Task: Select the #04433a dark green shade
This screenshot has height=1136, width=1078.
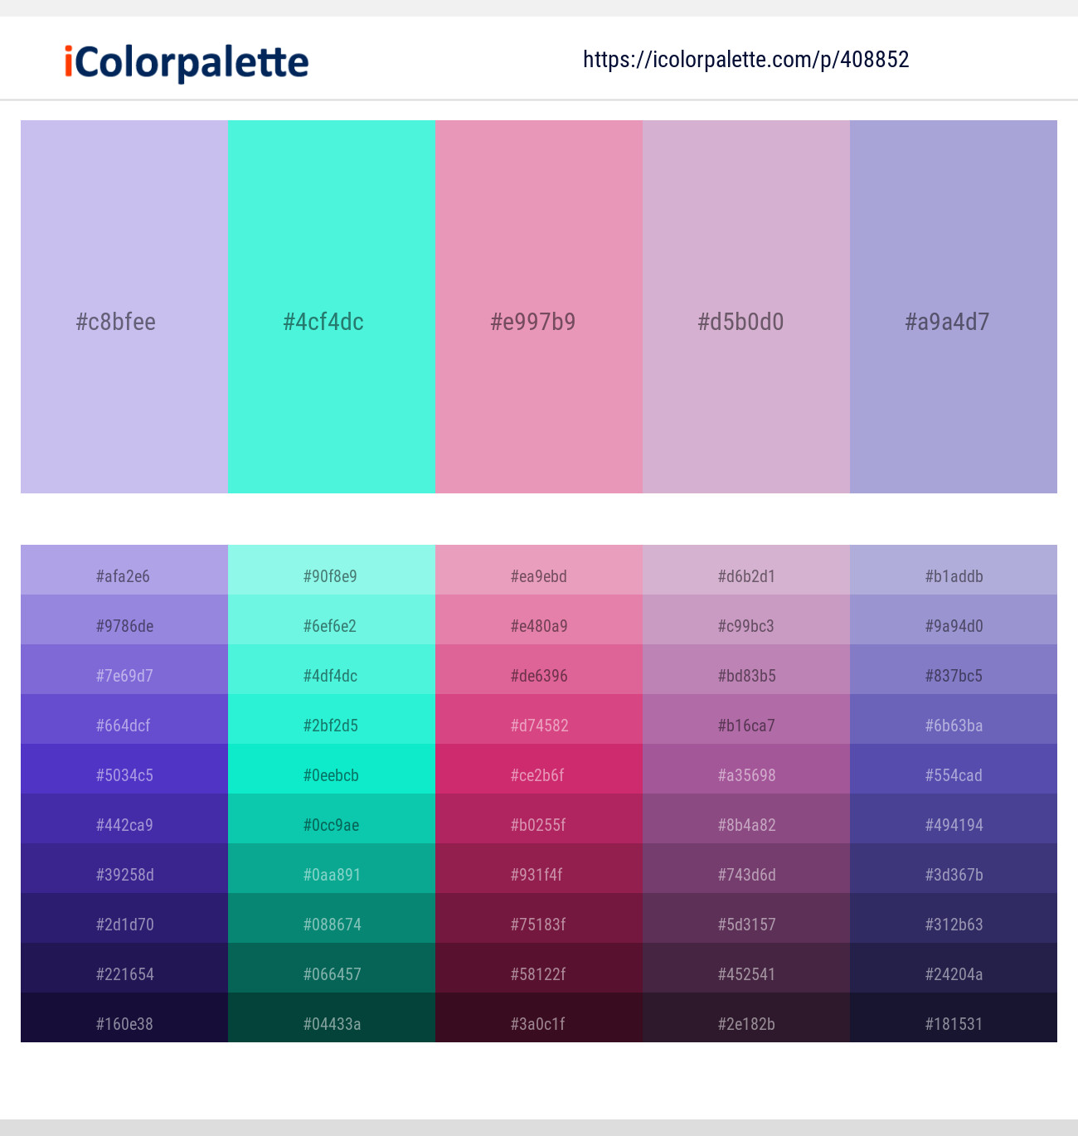Action: [x=331, y=1024]
